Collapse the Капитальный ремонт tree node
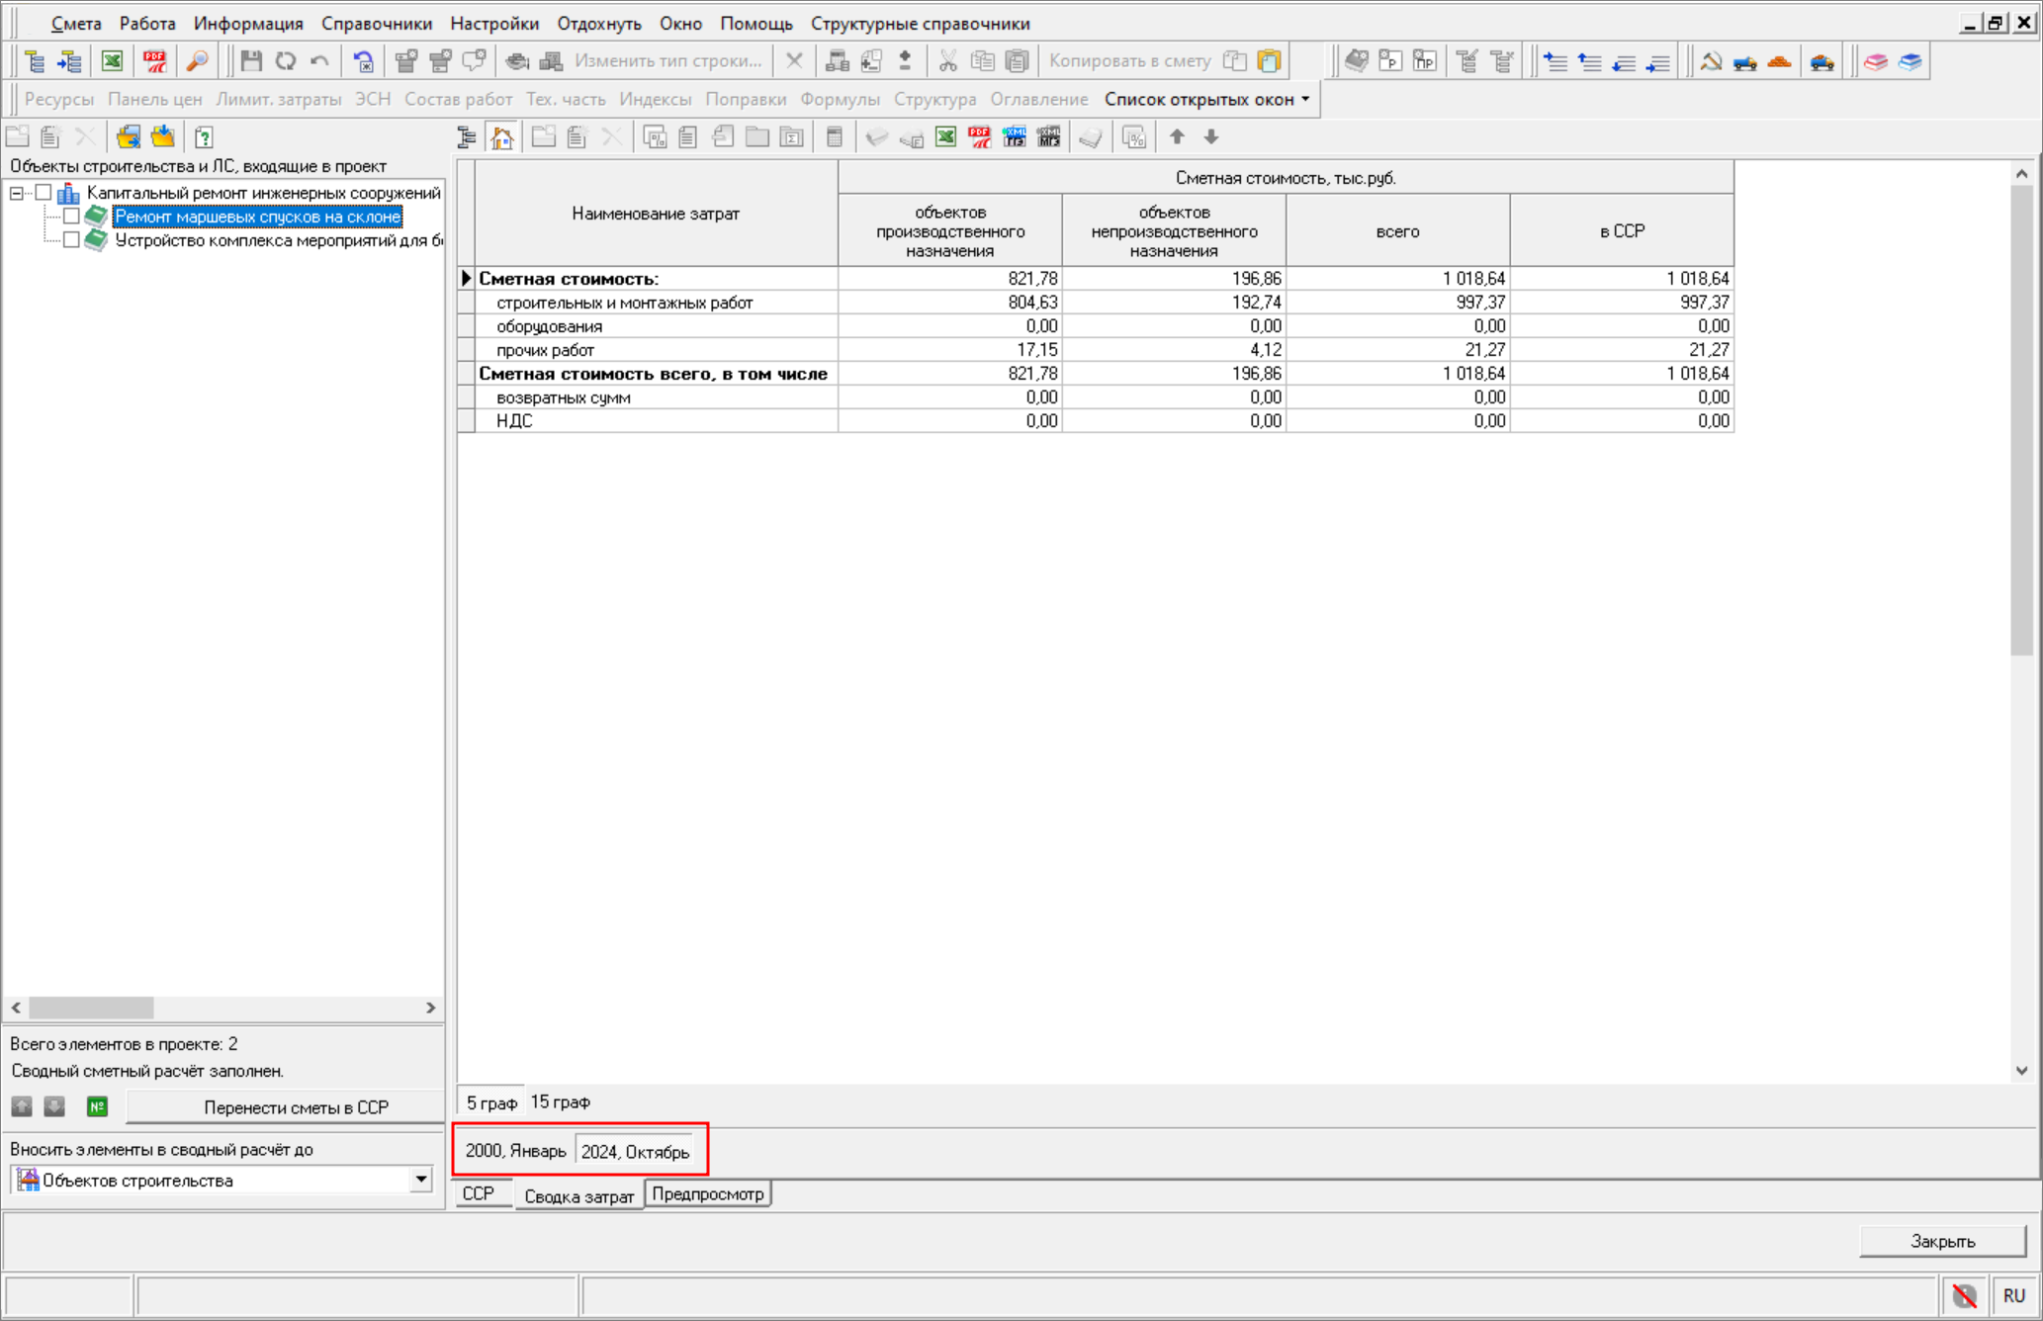 point(17,193)
